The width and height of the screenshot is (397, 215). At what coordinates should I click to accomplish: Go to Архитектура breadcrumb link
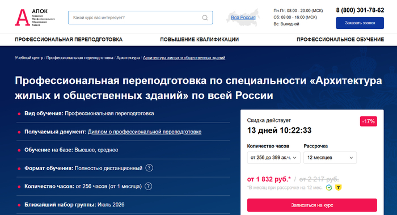pyautogui.click(x=128, y=58)
